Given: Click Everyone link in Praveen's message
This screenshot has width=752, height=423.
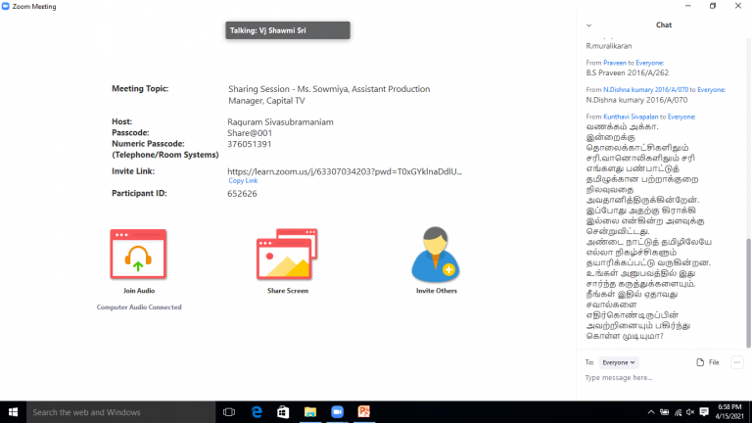Looking at the screenshot, I should tap(650, 63).
